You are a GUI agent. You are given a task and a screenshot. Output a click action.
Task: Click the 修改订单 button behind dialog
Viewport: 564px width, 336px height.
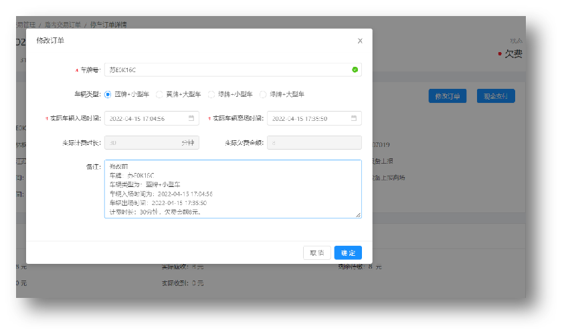point(447,96)
